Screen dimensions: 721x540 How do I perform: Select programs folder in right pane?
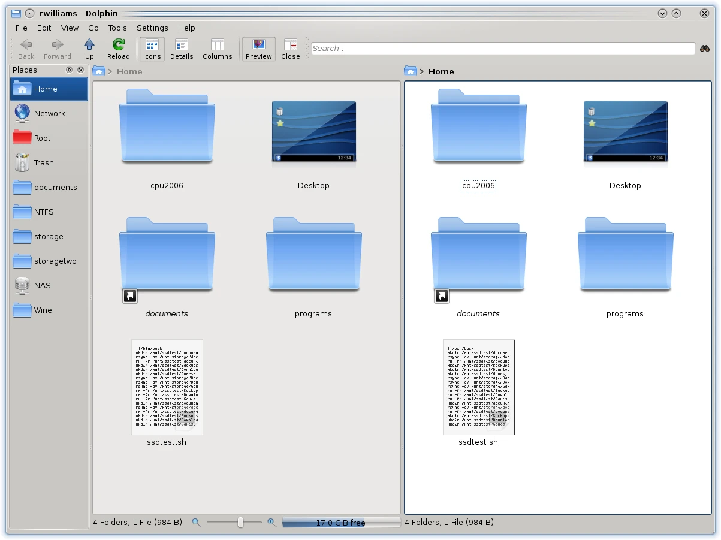tap(625, 267)
